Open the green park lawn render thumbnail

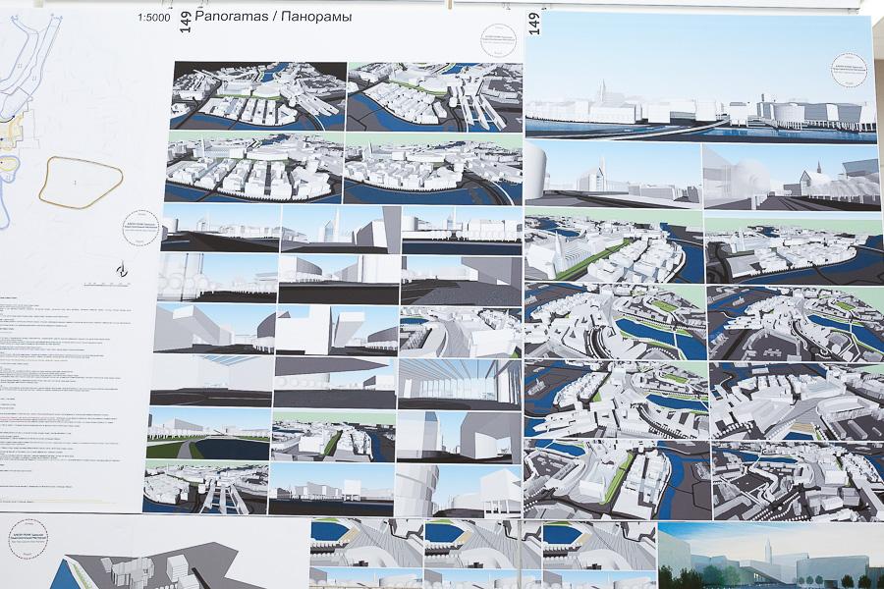click(207, 434)
